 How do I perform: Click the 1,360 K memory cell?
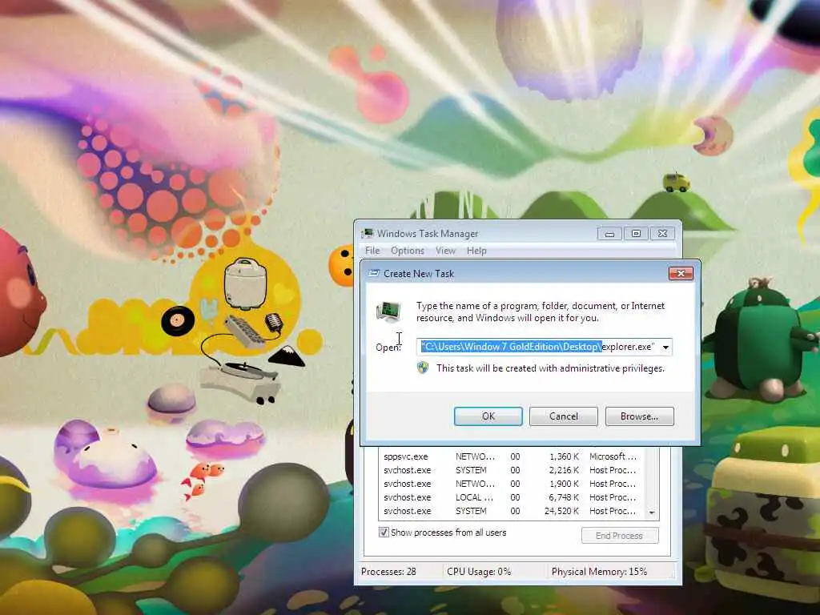coord(564,456)
